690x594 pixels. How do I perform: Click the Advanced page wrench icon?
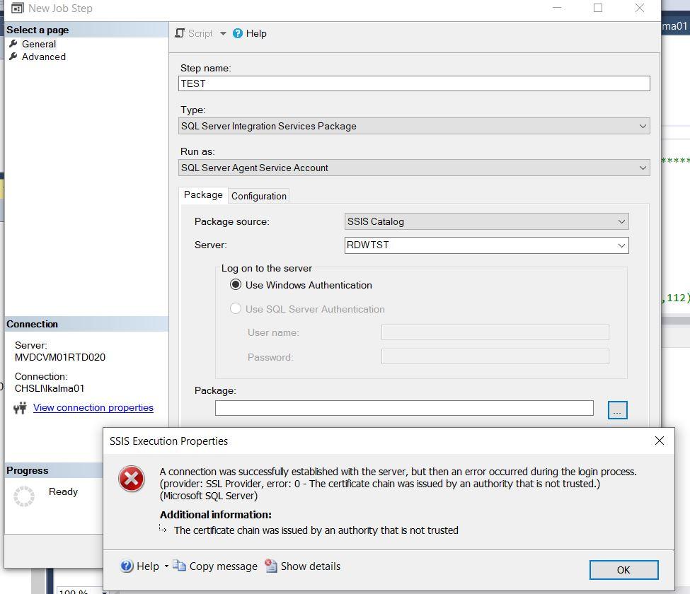click(x=13, y=57)
